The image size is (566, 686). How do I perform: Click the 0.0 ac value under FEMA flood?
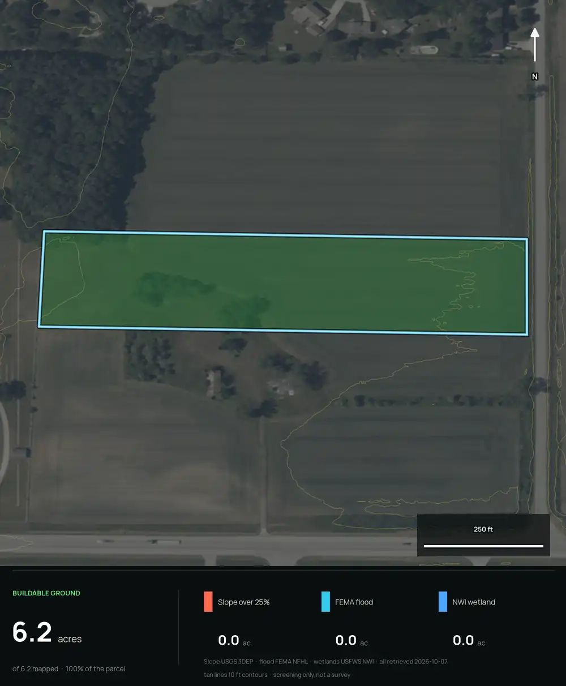[x=351, y=640]
